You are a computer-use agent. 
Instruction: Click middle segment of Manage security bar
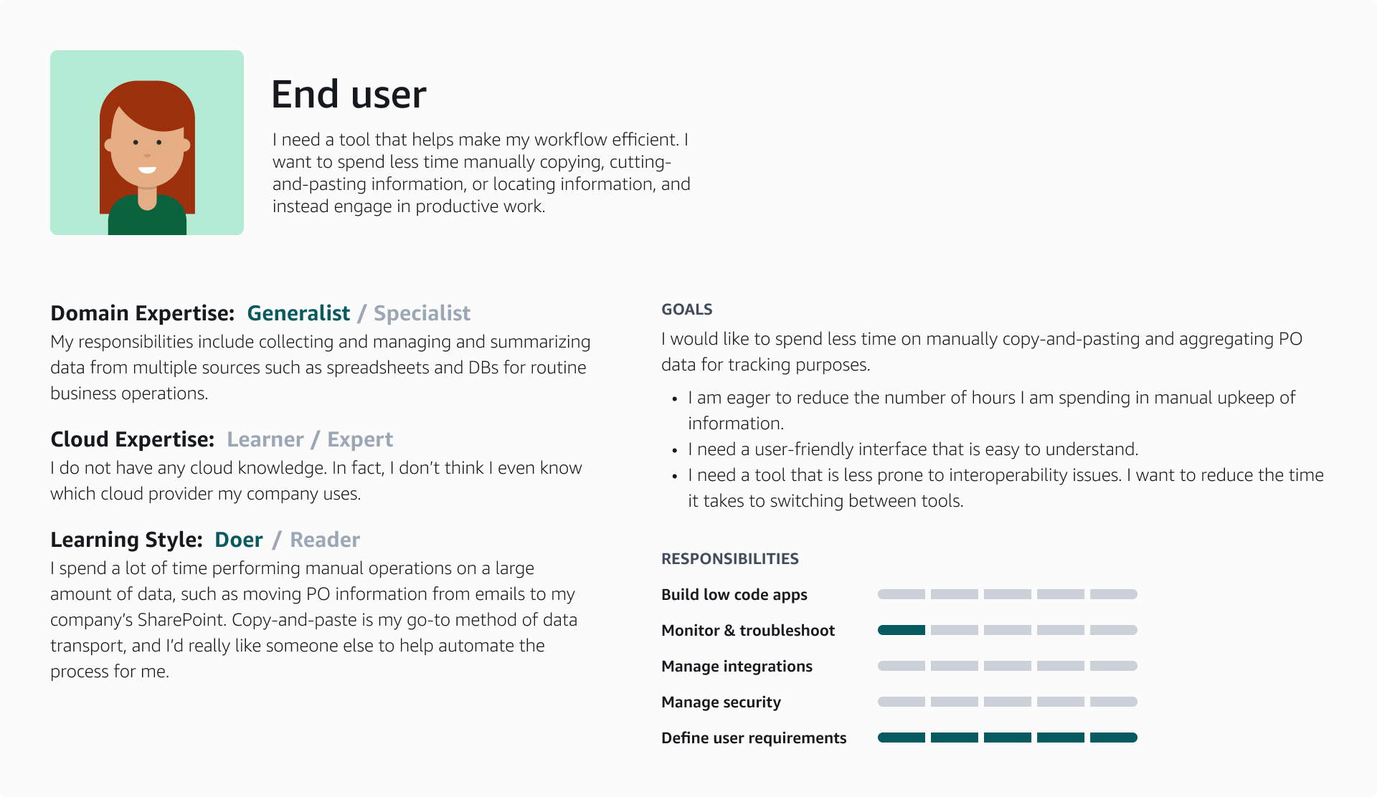click(1008, 702)
